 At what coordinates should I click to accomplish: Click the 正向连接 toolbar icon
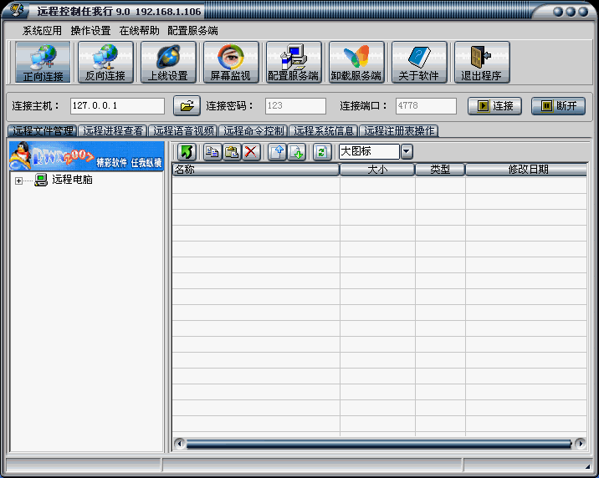[43, 63]
